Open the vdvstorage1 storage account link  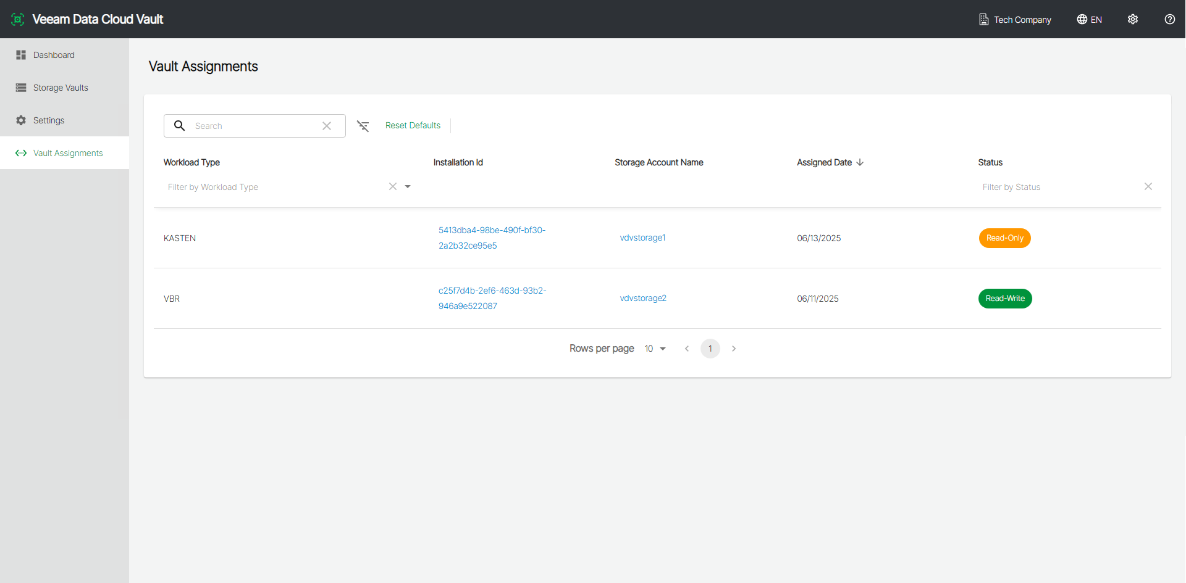(x=642, y=238)
